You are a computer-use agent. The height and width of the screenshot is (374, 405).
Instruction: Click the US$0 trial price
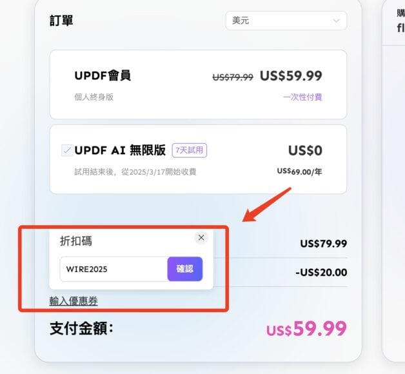click(305, 151)
